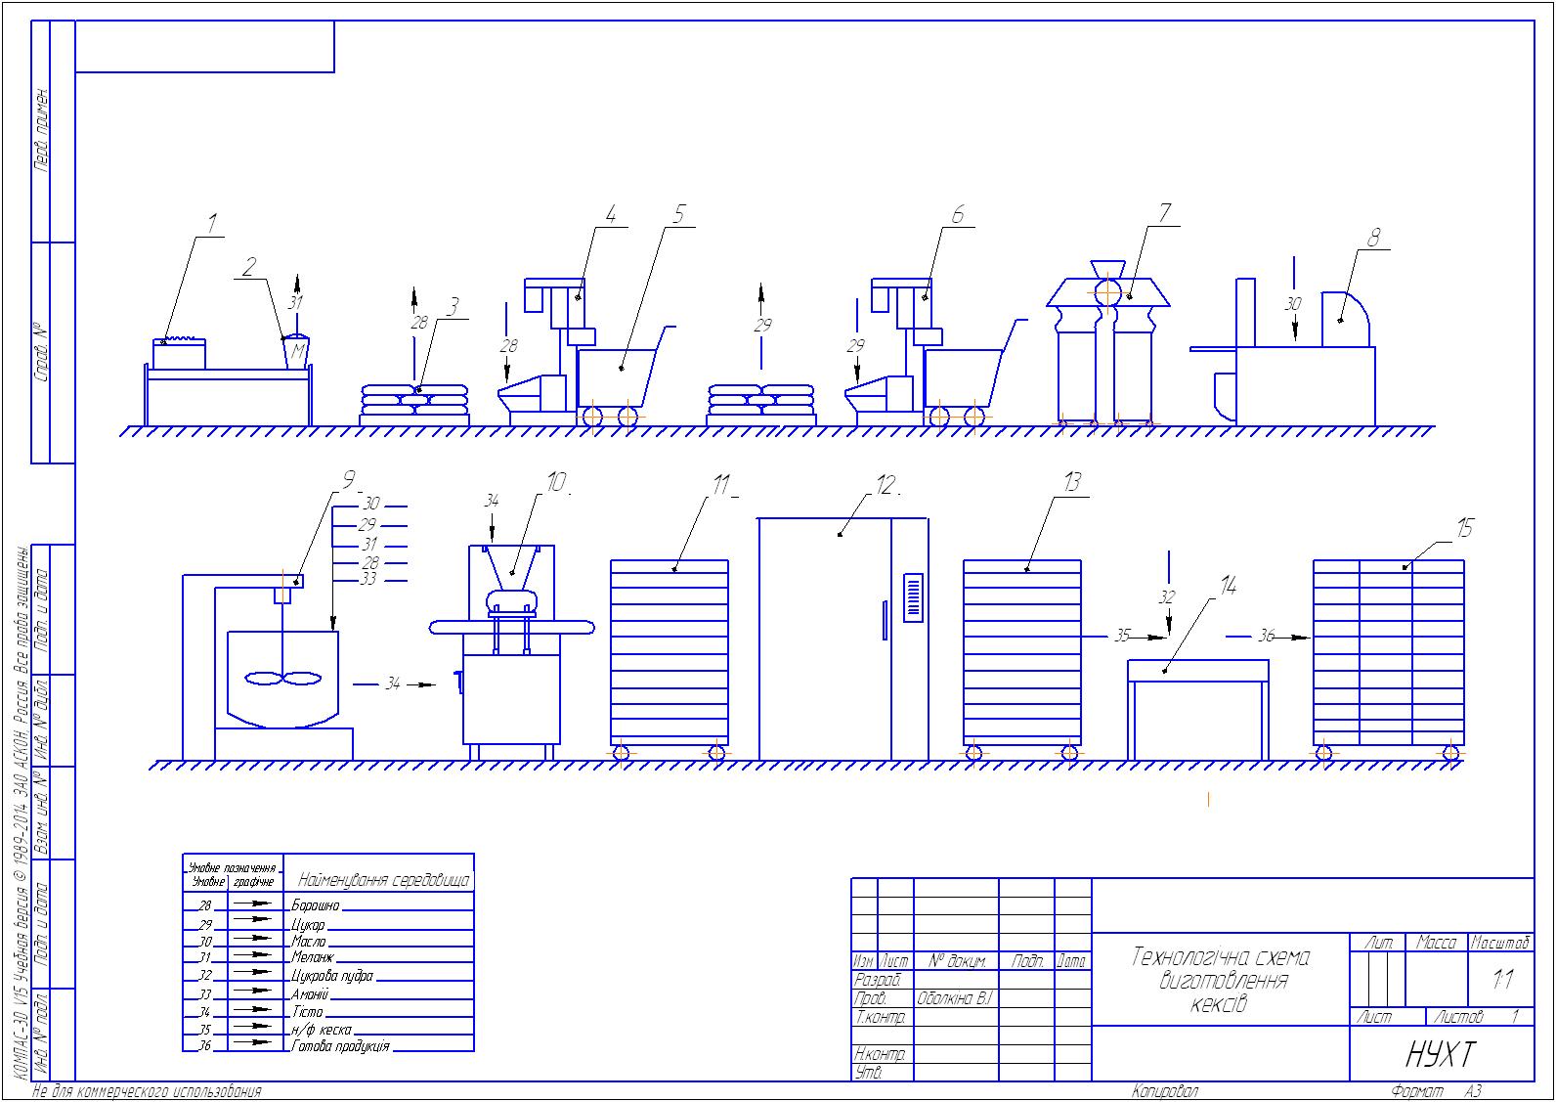Select legend entry 'Меланж'
The image size is (1556, 1102).
tap(313, 957)
